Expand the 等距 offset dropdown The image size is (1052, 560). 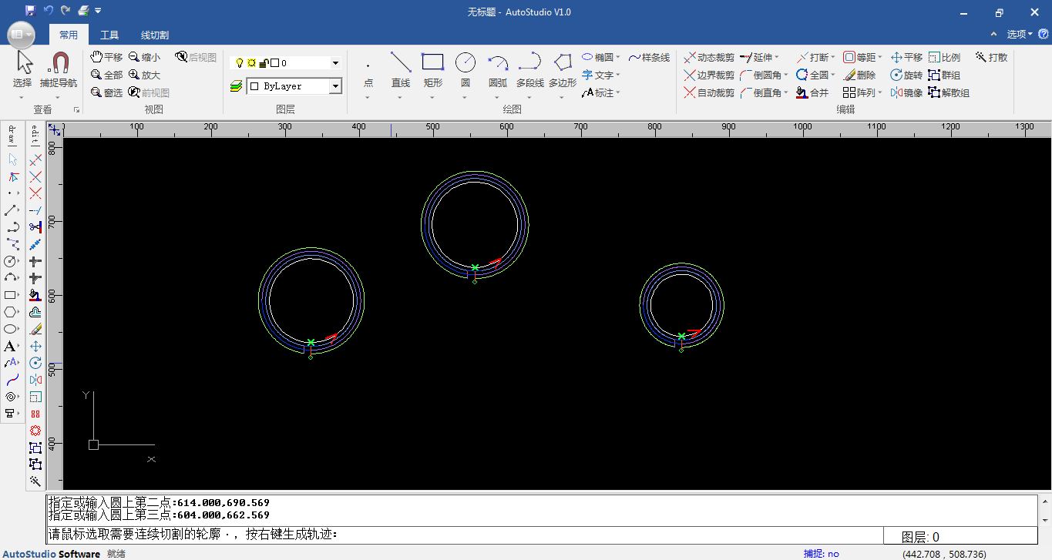879,57
